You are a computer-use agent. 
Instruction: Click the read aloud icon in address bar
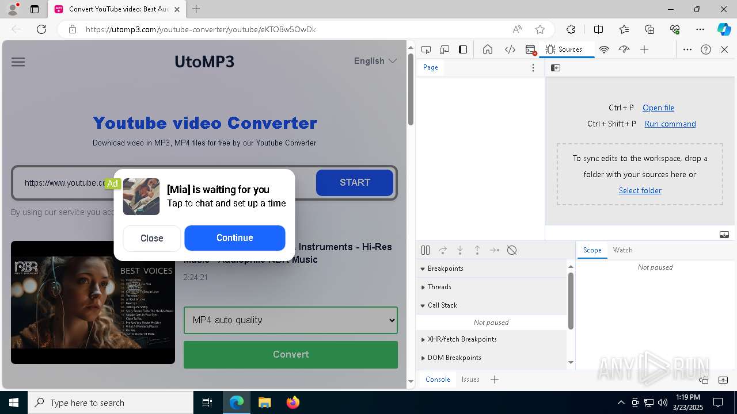517,29
